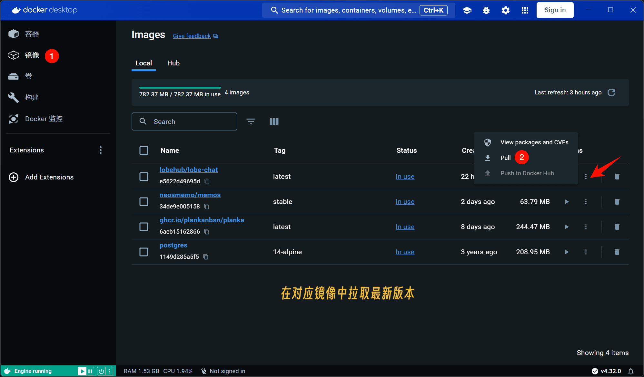Delete the planka image
Screen dimensions: 644x377
617,227
